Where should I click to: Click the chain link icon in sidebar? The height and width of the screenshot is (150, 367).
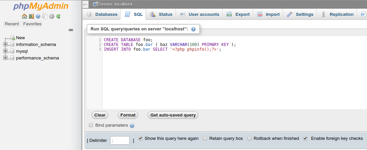click(71, 30)
